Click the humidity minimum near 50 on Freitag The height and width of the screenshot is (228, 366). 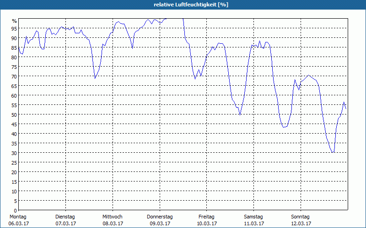click(240, 115)
